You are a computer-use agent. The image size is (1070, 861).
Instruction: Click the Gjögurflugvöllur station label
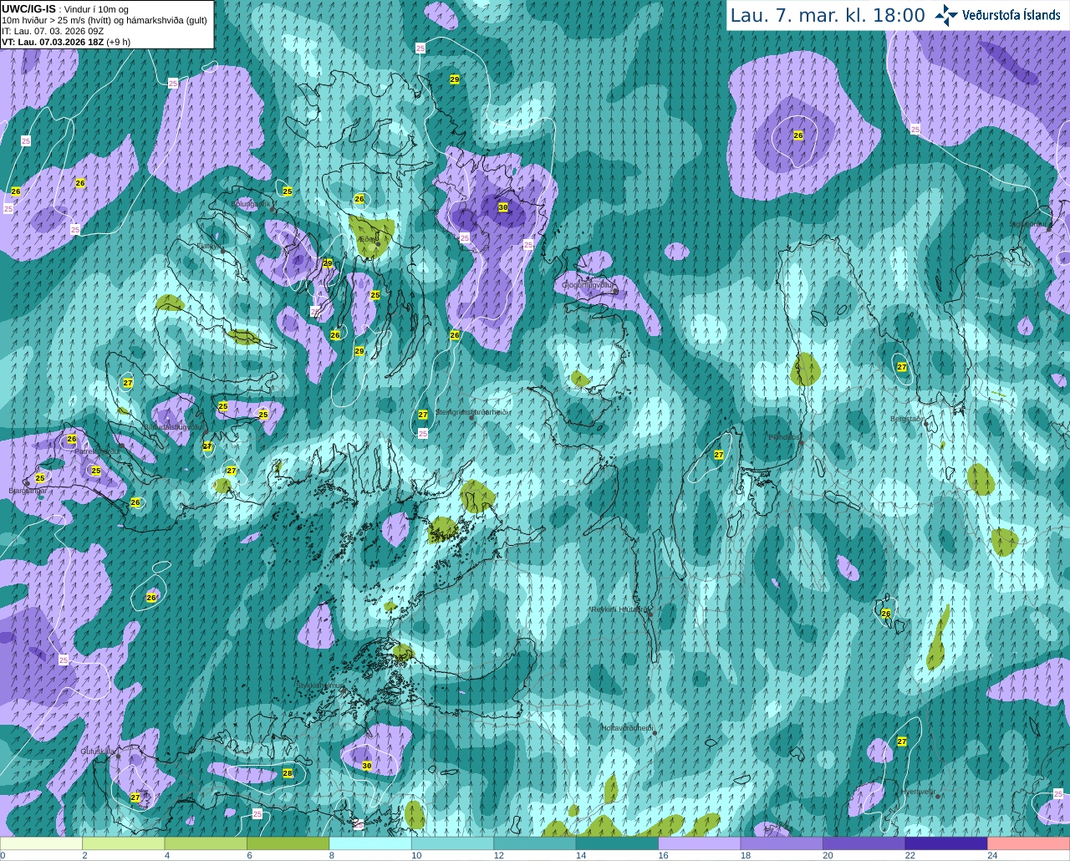(588, 285)
